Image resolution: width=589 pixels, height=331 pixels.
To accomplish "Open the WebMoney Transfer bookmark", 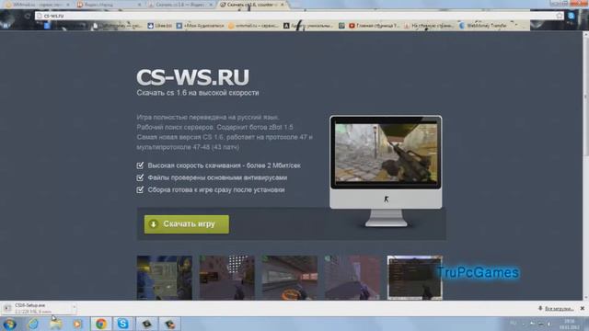I will coord(483,26).
